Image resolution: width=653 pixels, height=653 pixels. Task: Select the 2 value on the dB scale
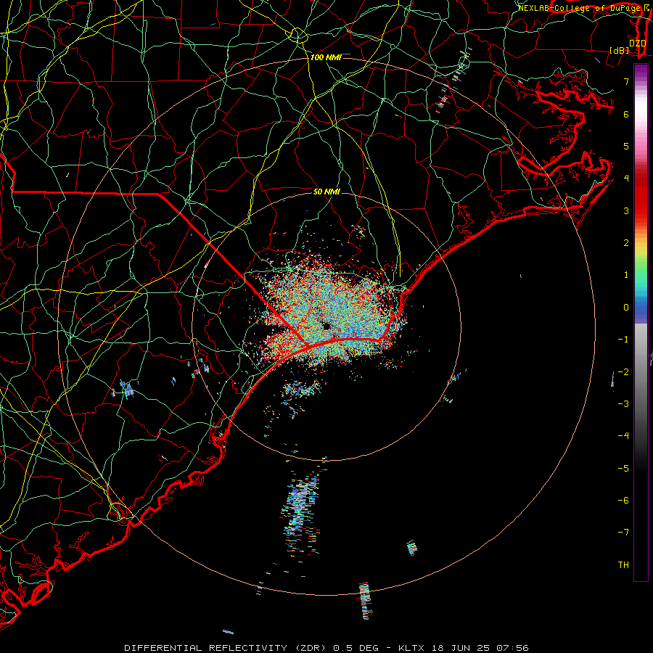(626, 243)
